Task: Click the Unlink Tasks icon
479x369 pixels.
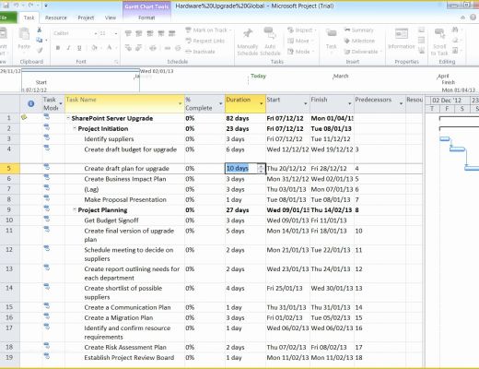Action: [x=178, y=48]
